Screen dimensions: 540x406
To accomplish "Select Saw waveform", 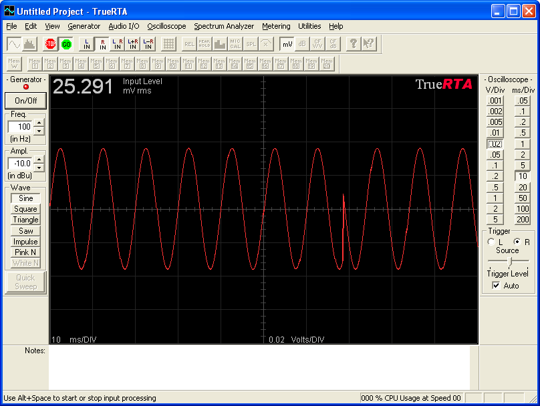I will (x=25, y=230).
